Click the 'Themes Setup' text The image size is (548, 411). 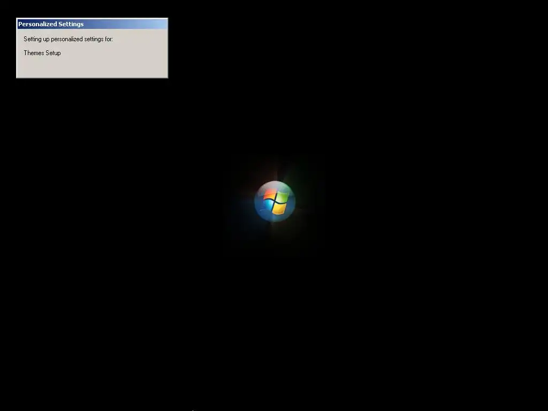coord(42,53)
